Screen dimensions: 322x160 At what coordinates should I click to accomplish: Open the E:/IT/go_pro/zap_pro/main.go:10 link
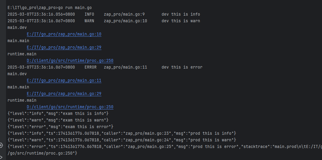coord(64,34)
